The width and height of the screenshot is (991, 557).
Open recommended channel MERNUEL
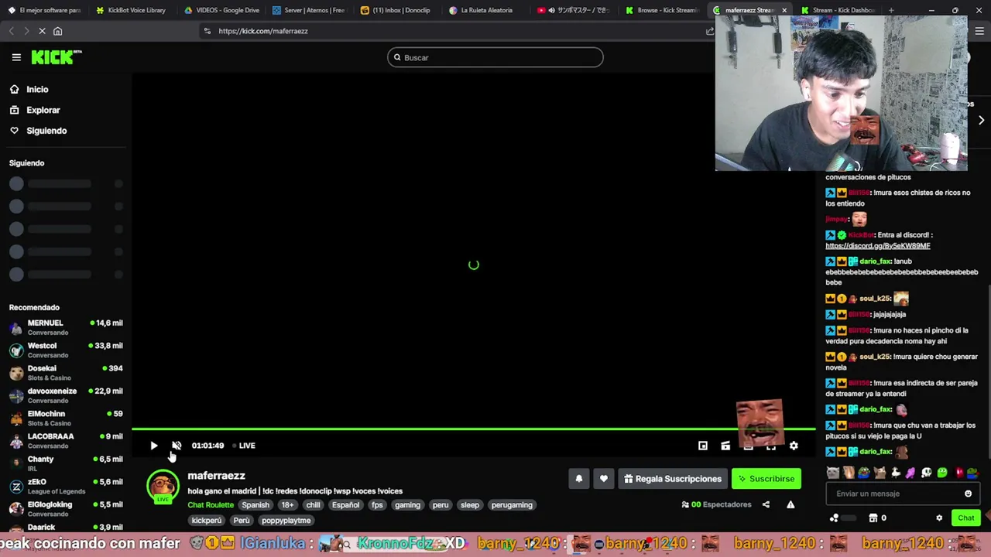[66, 327]
